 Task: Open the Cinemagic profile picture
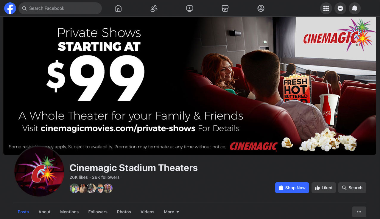point(39,171)
